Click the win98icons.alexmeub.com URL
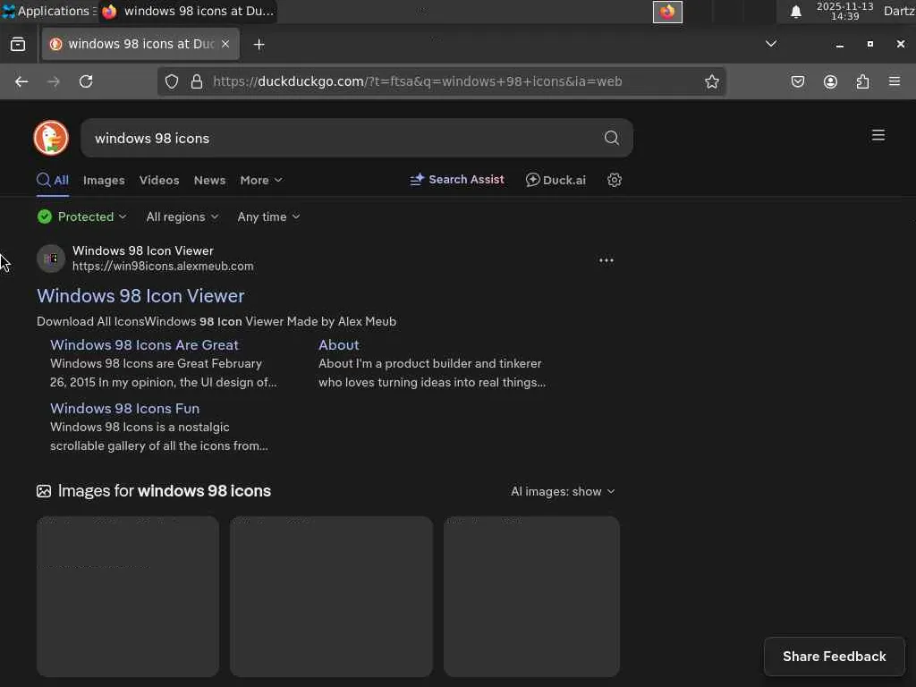 [163, 266]
